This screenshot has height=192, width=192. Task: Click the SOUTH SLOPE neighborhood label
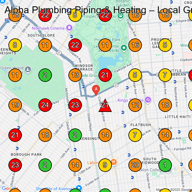41,35
